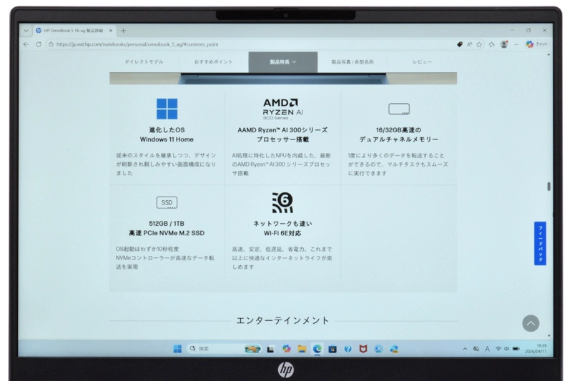Launch Copilot from the taskbar
This screenshot has height=381, width=572.
pos(287,349)
